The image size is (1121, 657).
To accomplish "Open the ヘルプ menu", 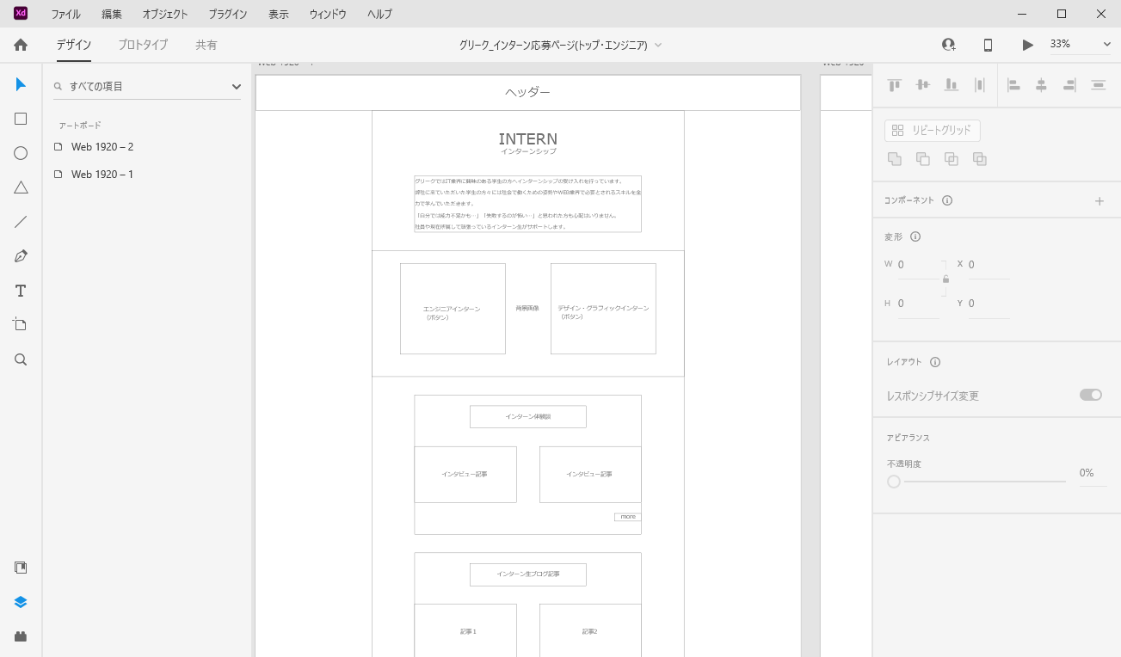I will pyautogui.click(x=379, y=14).
